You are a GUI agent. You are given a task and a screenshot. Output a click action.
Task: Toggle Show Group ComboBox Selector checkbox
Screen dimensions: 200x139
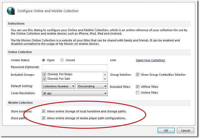[x=137, y=75]
